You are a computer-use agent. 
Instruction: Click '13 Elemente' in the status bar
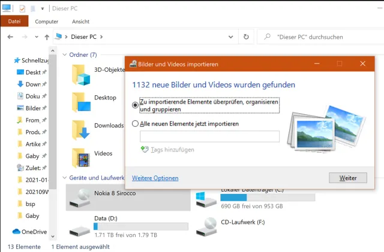coord(24,247)
